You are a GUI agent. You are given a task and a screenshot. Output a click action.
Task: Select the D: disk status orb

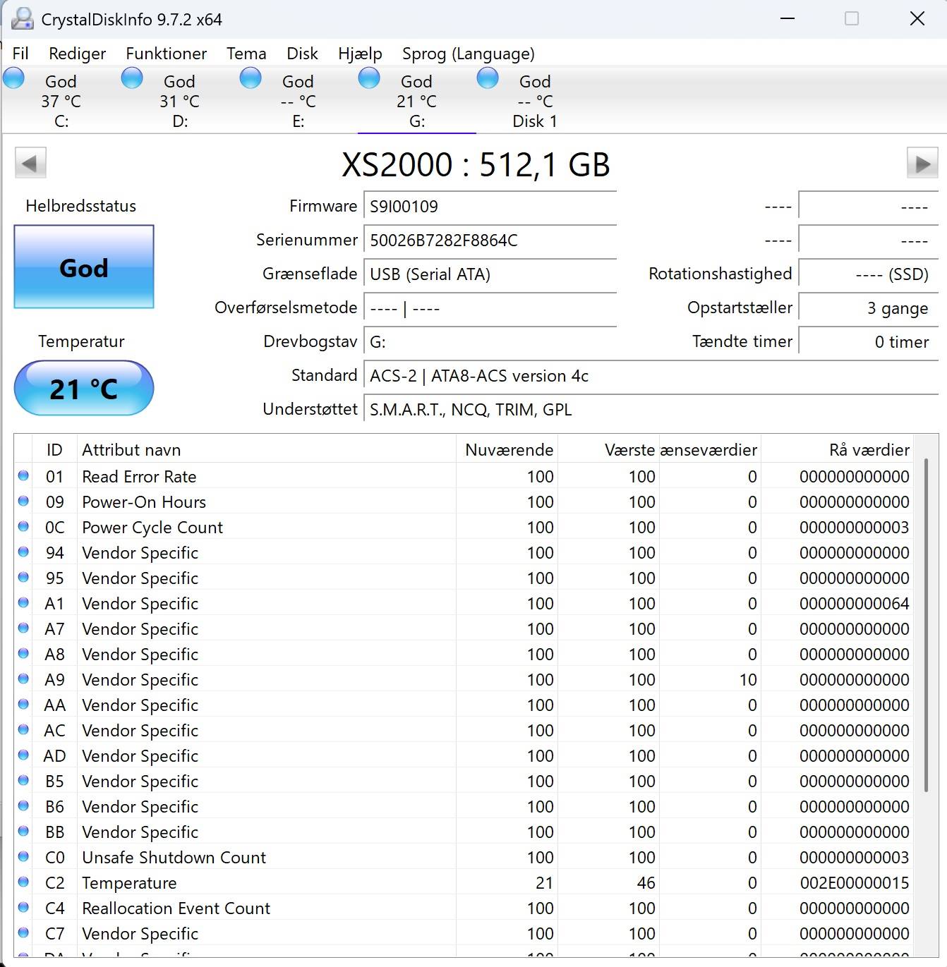(132, 78)
